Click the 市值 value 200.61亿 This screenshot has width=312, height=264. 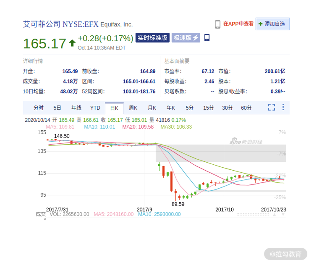[275, 71]
